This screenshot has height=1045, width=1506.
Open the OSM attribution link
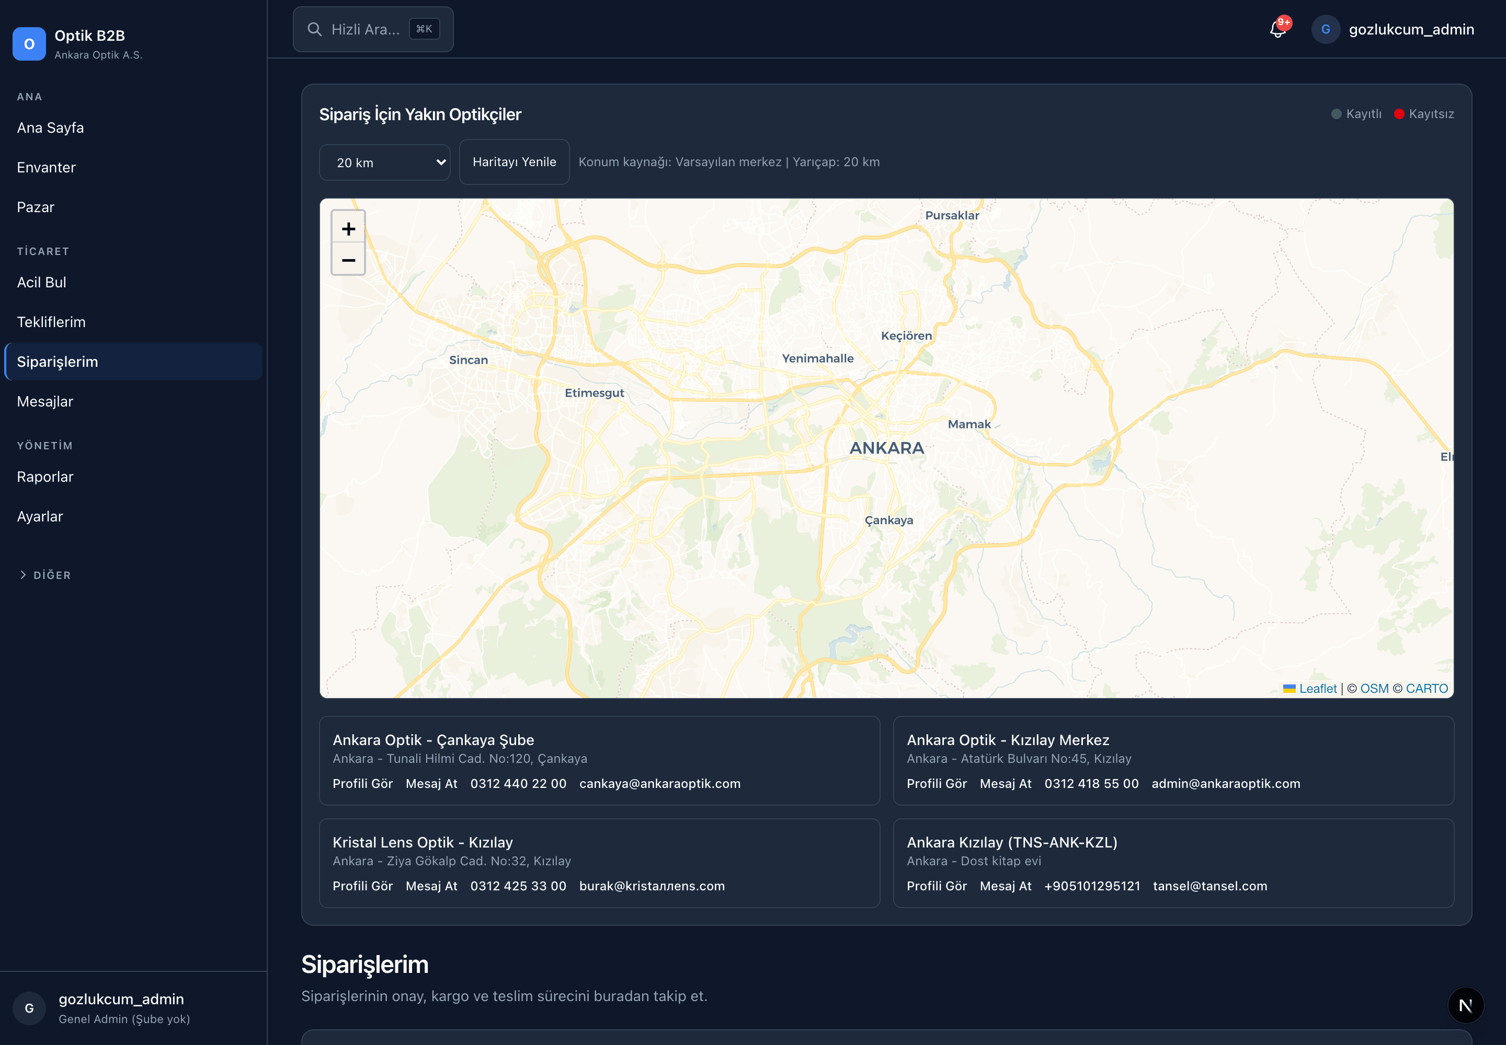coord(1374,688)
